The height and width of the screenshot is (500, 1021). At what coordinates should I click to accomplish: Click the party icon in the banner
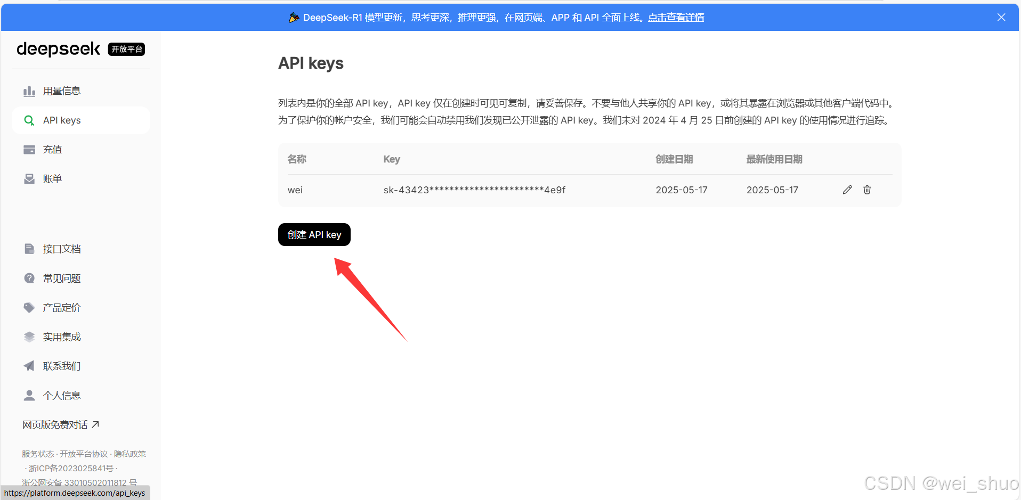(x=294, y=18)
